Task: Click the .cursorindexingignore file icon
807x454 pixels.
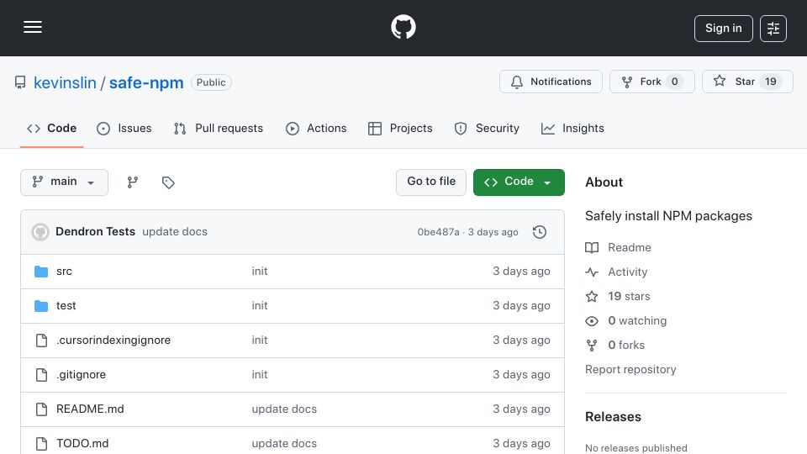Action: click(41, 340)
